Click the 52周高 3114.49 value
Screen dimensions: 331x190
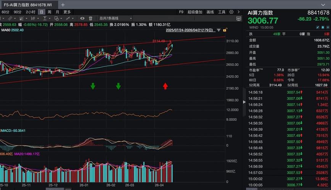pos(275,85)
